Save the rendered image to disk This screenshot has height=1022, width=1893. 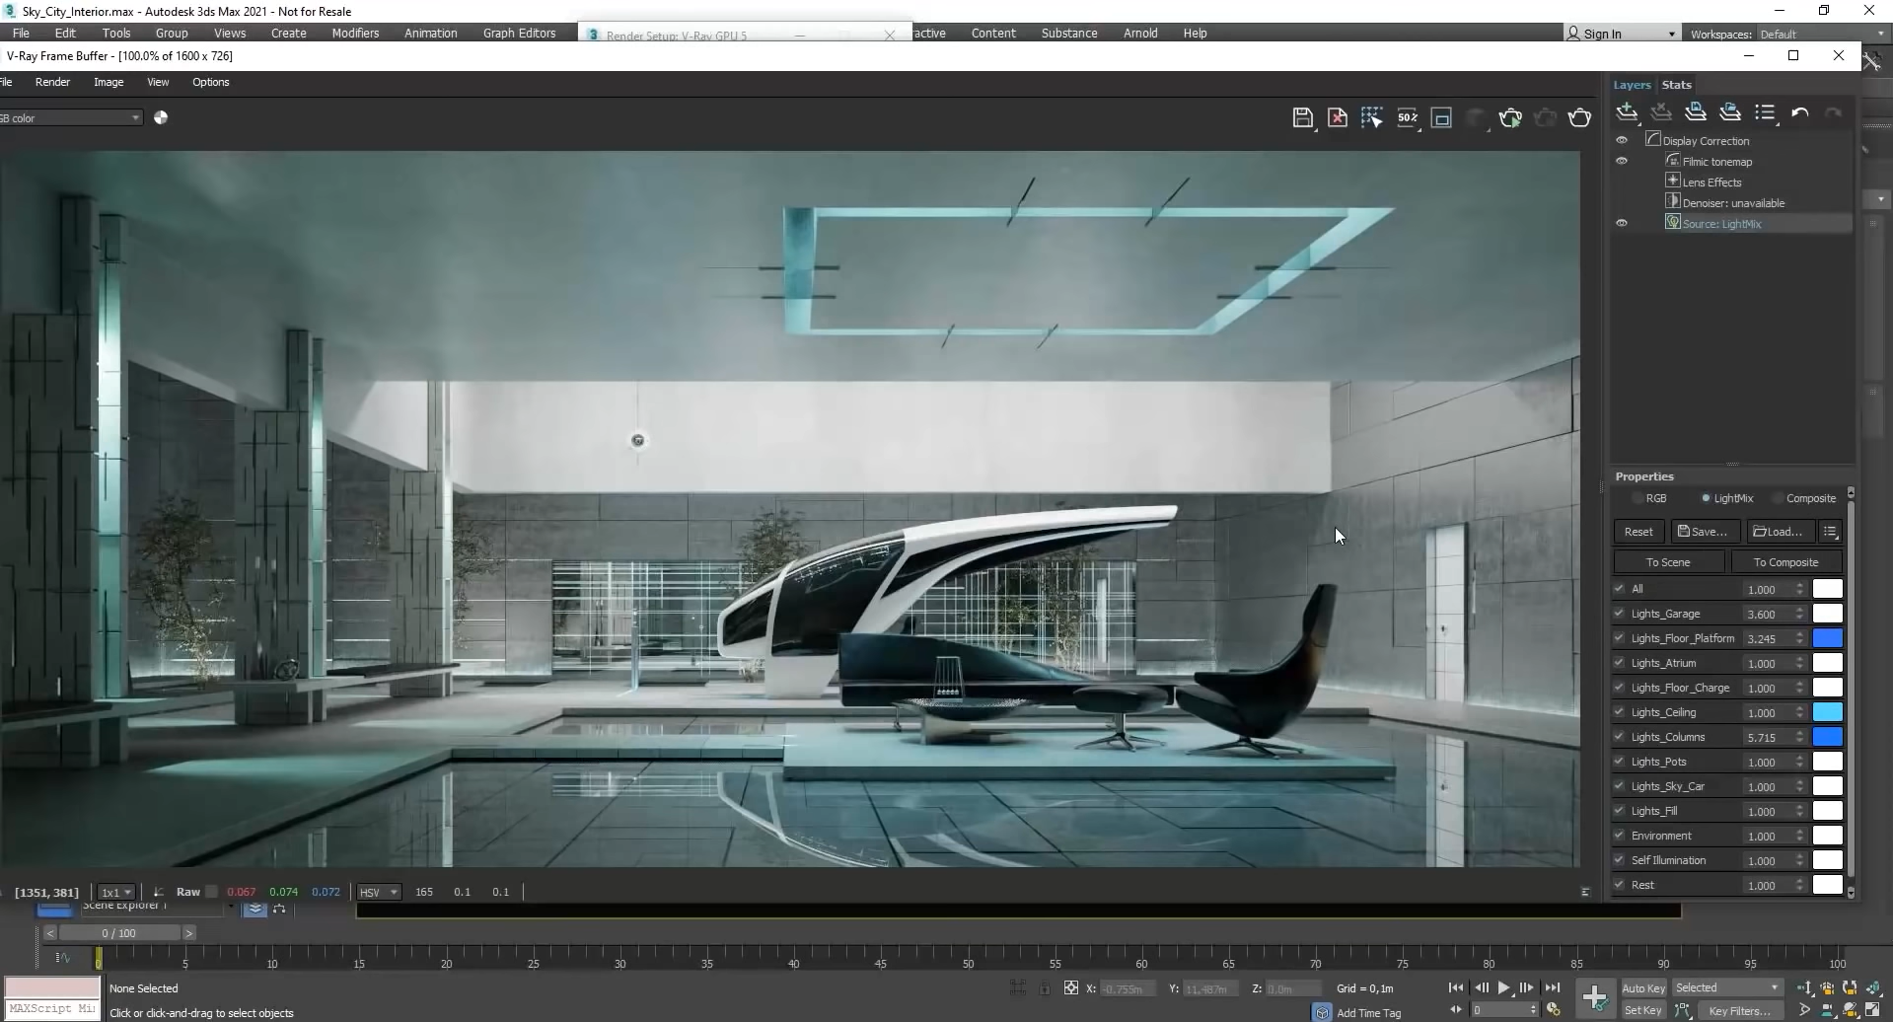[1303, 117]
